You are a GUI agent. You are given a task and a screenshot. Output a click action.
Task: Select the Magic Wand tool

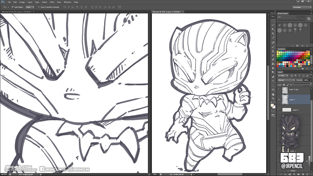(273, 29)
